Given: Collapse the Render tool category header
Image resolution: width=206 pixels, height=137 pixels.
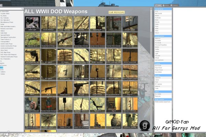Looking at the screenshot, I should click(x=163, y=75).
